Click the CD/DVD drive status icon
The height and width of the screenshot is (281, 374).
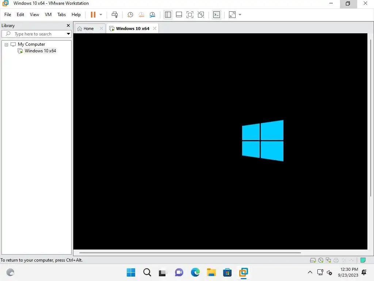(x=321, y=260)
